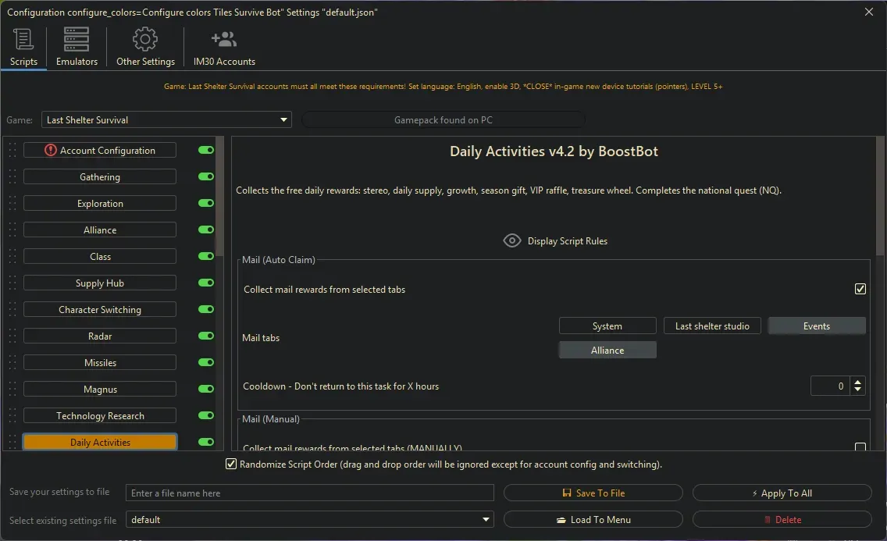Toggle the Magnus script switch

click(206, 389)
